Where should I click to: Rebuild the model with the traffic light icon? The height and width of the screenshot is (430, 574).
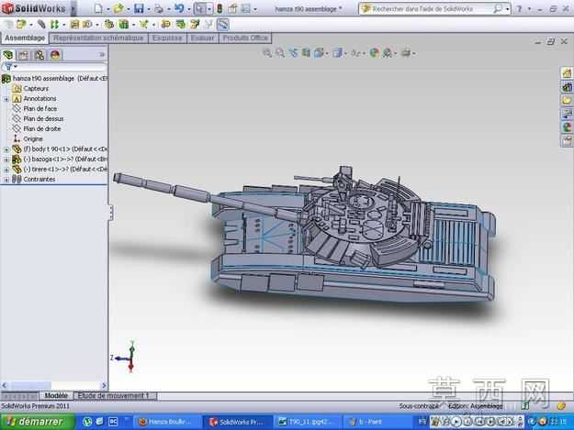219,8
